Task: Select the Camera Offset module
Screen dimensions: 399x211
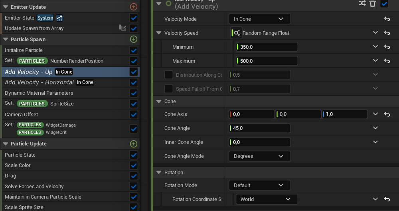Action: point(22,114)
